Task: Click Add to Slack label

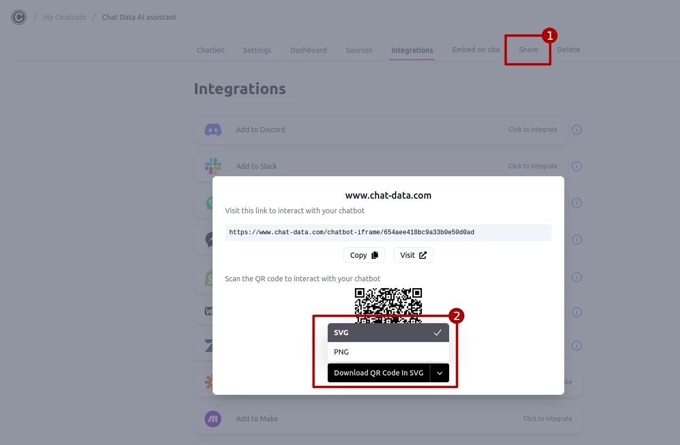Action: [257, 166]
